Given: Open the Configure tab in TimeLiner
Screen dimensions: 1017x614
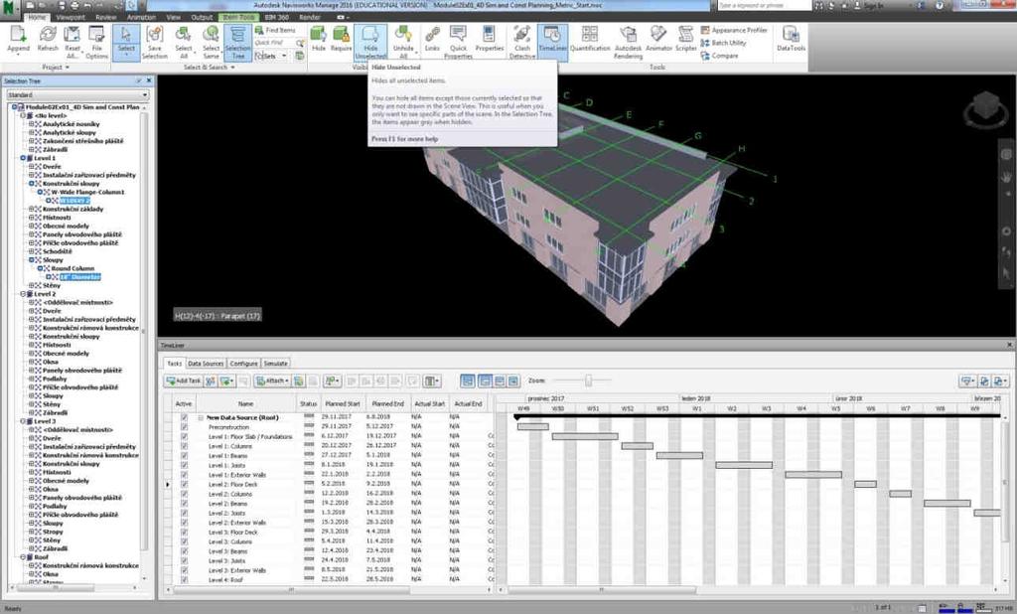Looking at the screenshot, I should 244,364.
